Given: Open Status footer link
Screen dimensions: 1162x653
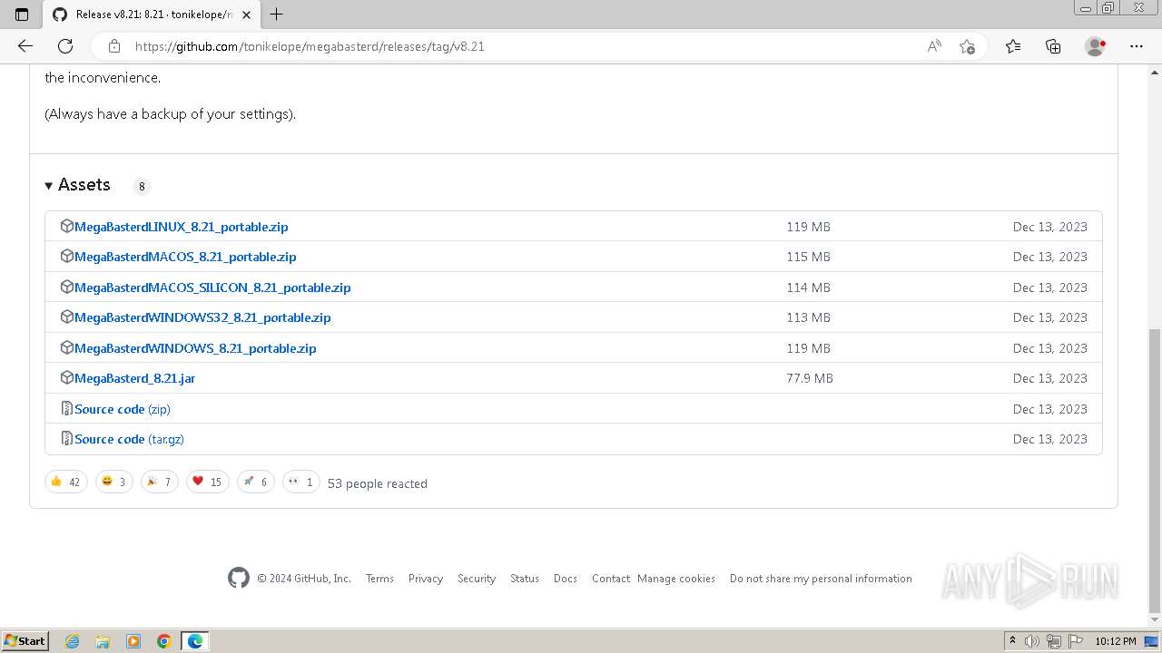Looking at the screenshot, I should pos(525,579).
